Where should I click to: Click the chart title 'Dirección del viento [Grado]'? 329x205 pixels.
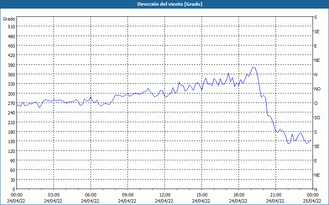coord(170,4)
